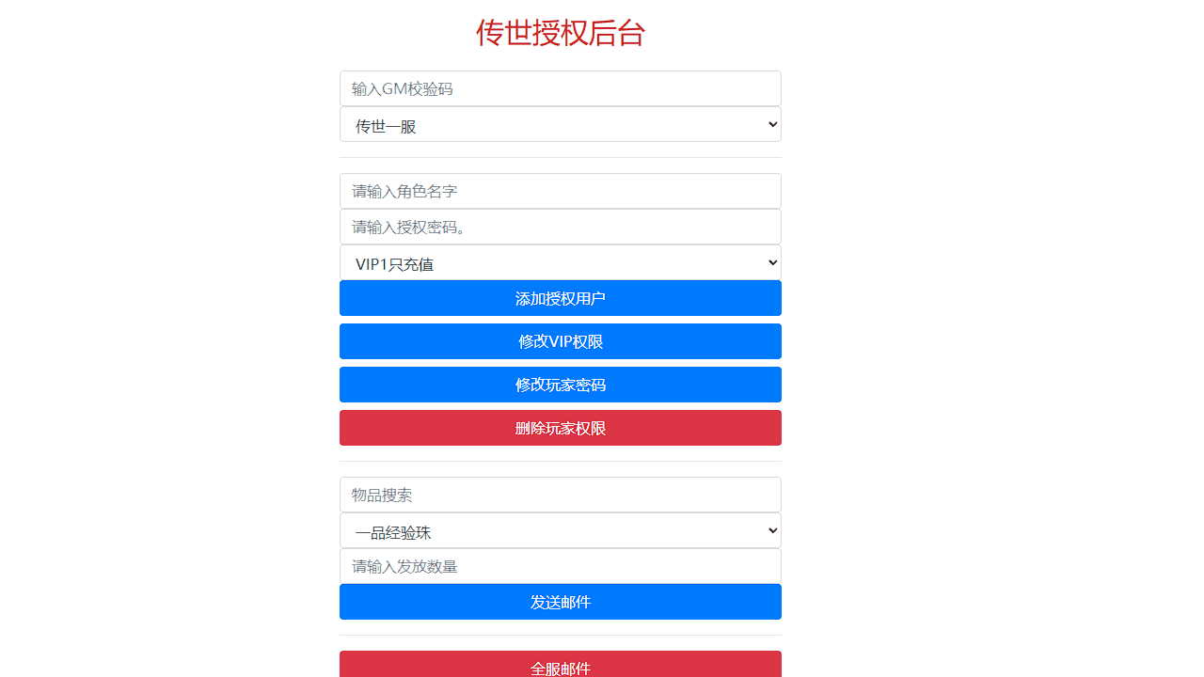Click the 添加授权用户 button
The height and width of the screenshot is (677, 1204).
(561, 298)
